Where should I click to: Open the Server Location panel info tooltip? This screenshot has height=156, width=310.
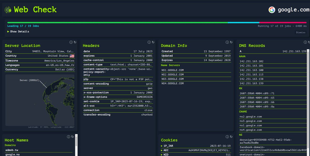pos(71,42)
